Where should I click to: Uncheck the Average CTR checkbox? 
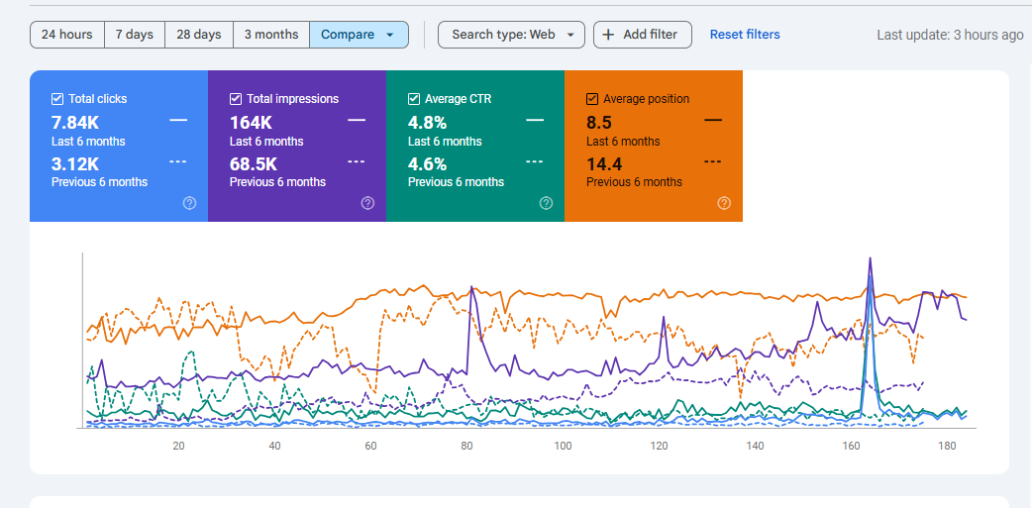tap(414, 99)
